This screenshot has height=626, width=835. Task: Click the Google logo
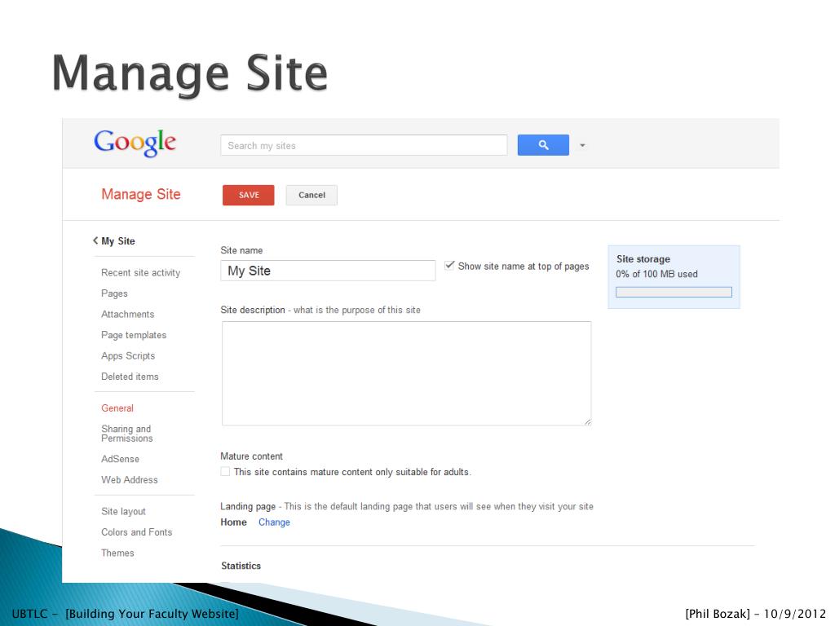tap(135, 143)
